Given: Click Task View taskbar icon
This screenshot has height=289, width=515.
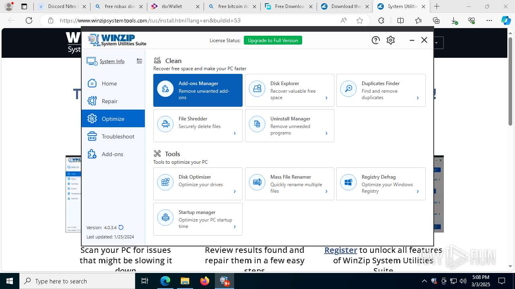Looking at the screenshot, I should coord(145,281).
